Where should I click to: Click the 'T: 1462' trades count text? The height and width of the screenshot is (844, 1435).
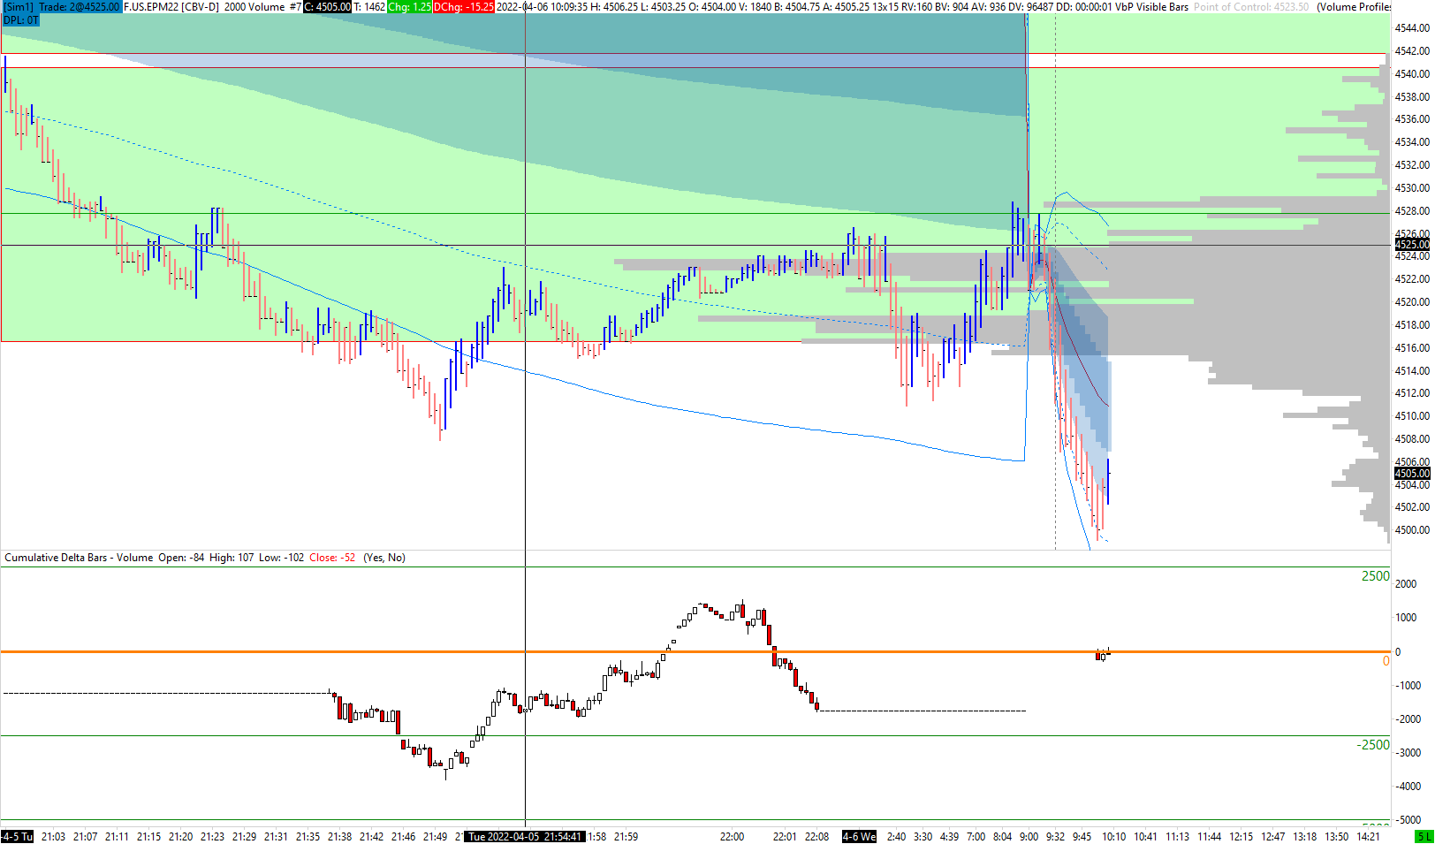coord(369,6)
